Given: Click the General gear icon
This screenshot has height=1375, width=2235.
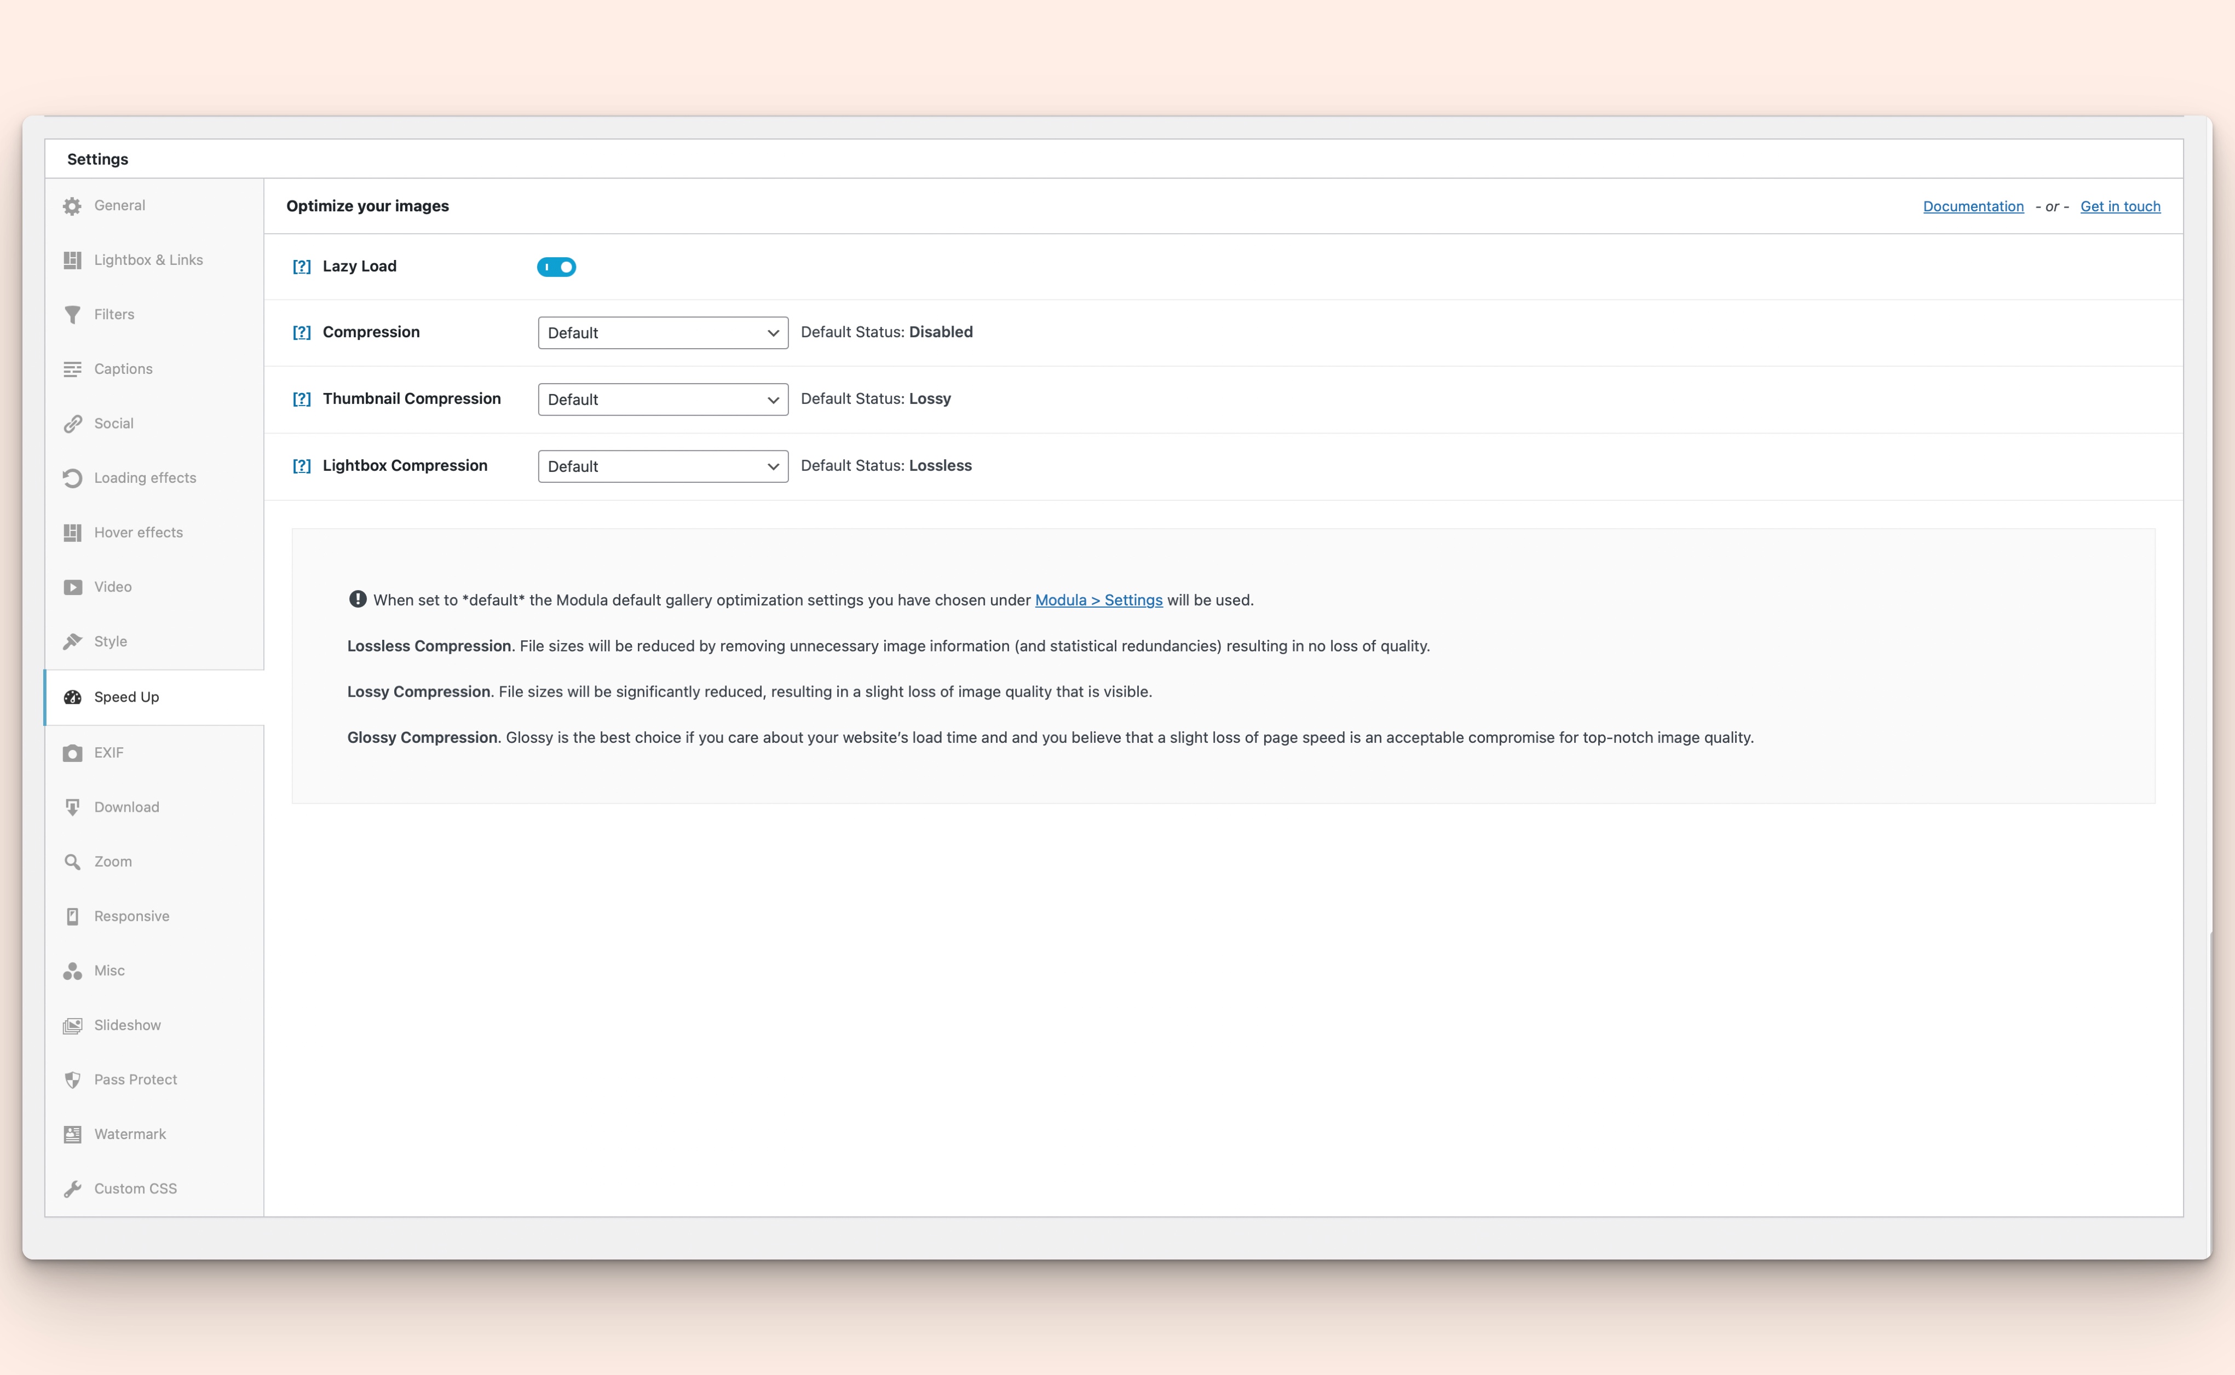Looking at the screenshot, I should [x=73, y=206].
